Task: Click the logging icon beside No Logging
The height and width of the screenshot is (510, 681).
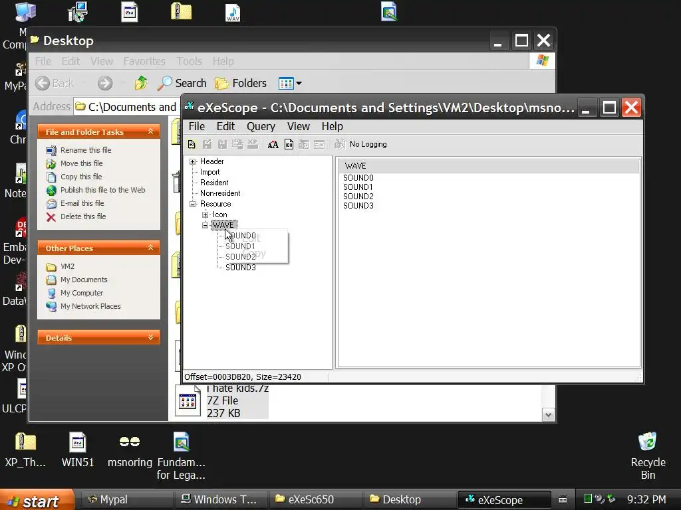Action: pos(340,144)
